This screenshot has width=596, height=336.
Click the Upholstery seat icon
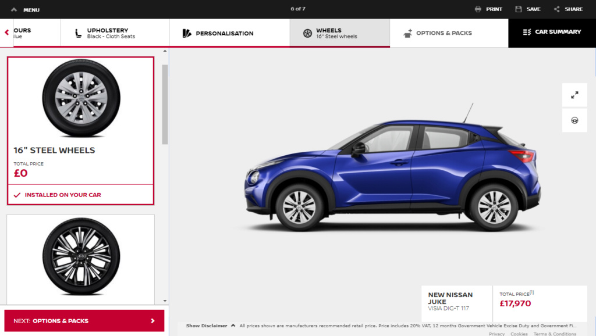78,33
